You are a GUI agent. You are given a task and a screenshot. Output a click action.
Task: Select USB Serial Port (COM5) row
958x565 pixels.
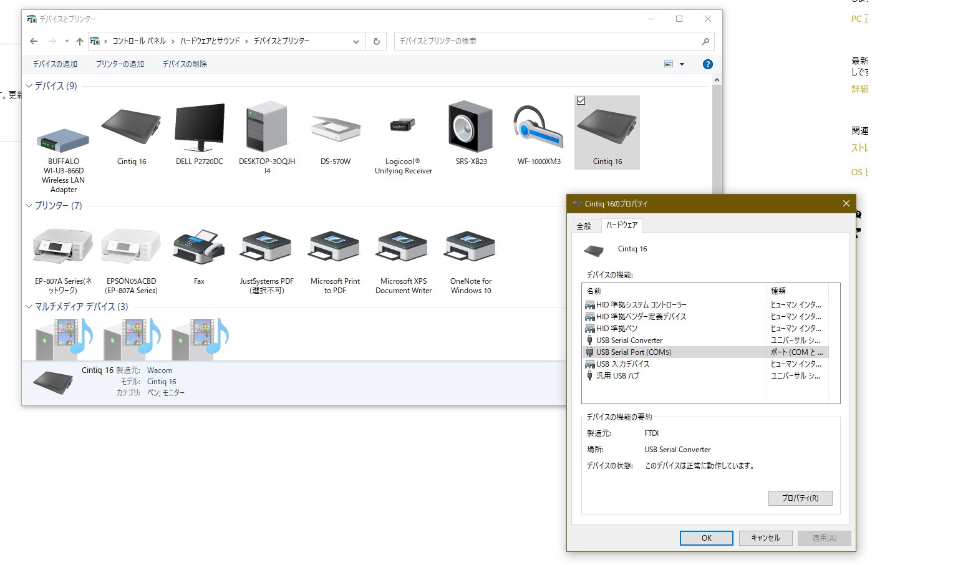705,352
